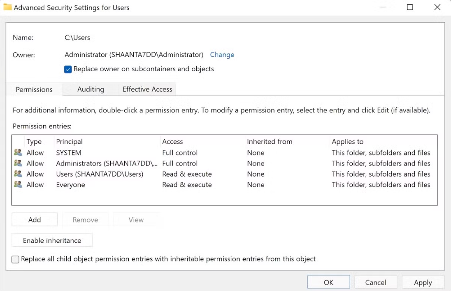Image resolution: width=451 pixels, height=291 pixels.
Task: Click the Add button for a new permission
Action: 35,219
